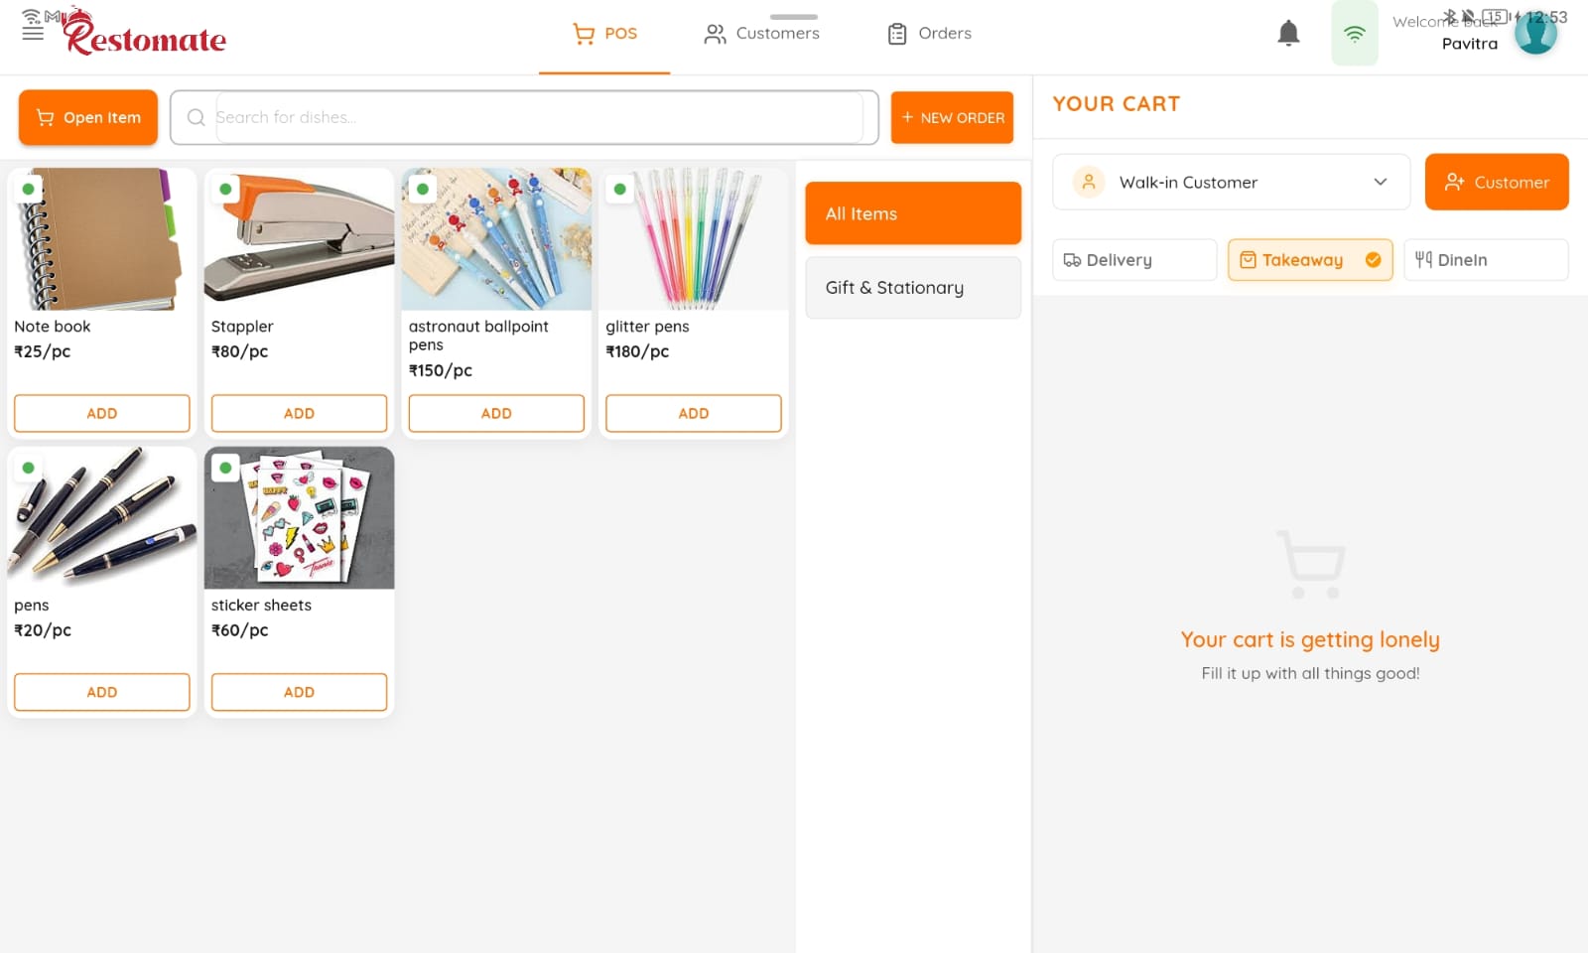1588x953 pixels.
Task: Start a NEW ORDER
Action: pyautogui.click(x=952, y=117)
